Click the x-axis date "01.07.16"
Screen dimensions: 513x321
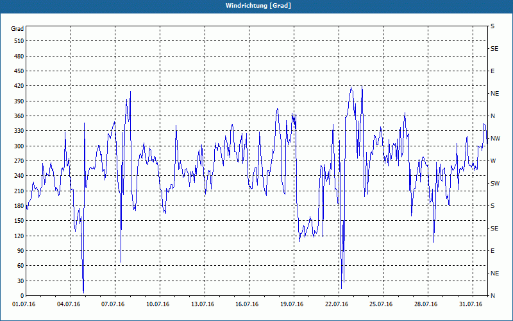coord(24,304)
